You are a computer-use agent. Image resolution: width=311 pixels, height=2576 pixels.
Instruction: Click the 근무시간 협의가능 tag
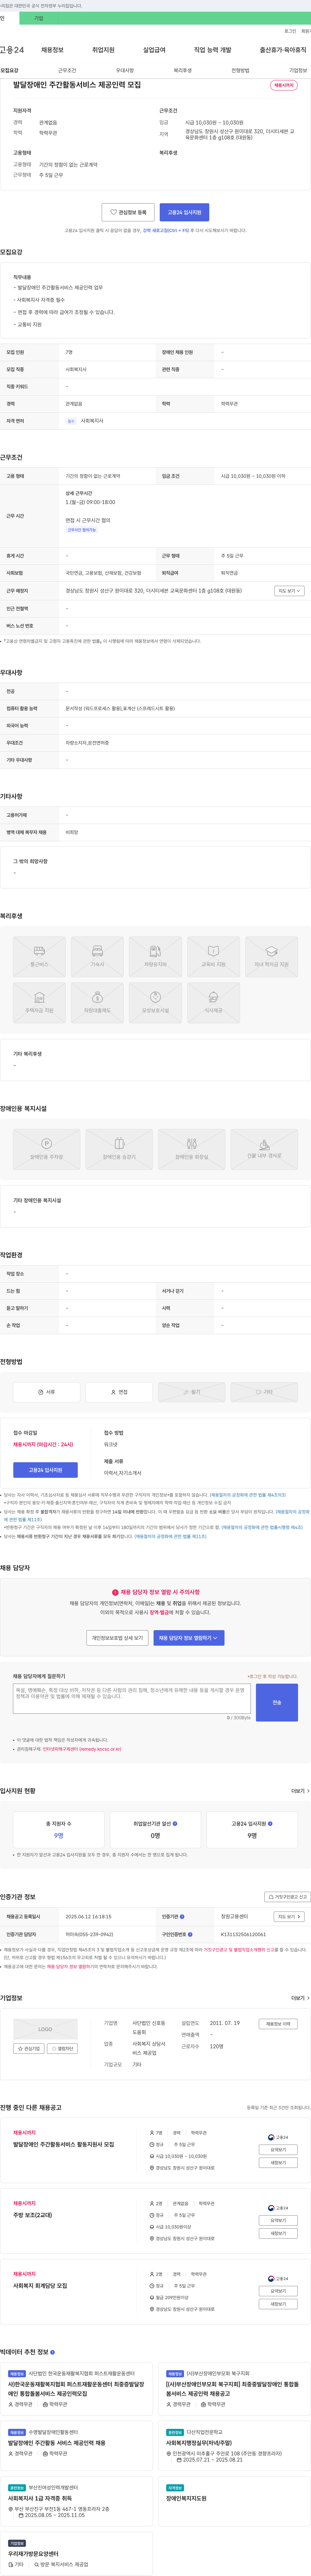(x=82, y=530)
